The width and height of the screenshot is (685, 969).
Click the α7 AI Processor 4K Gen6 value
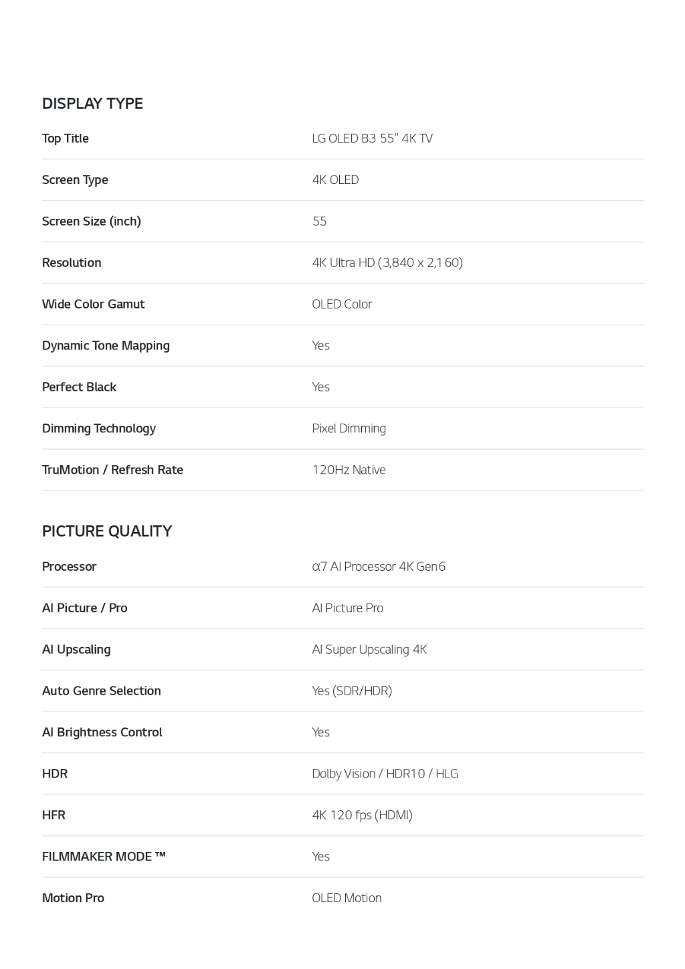tap(379, 567)
